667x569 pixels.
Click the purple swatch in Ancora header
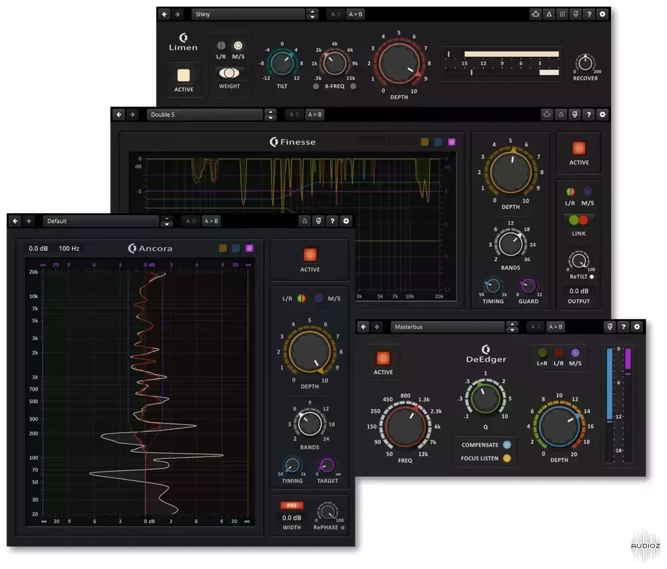pyautogui.click(x=249, y=248)
